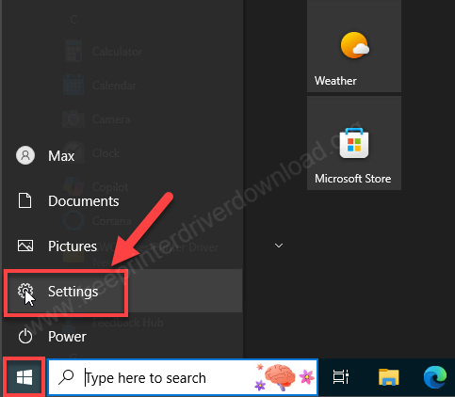Click the Power icon
Viewport: 455px width, 397px height.
point(25,337)
